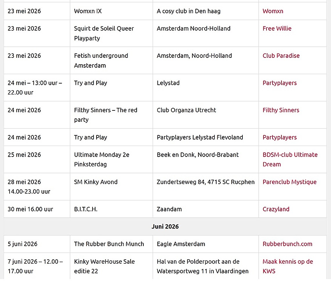Select the Juni 2026 section header
The height and width of the screenshot is (282, 331).
[x=165, y=227]
